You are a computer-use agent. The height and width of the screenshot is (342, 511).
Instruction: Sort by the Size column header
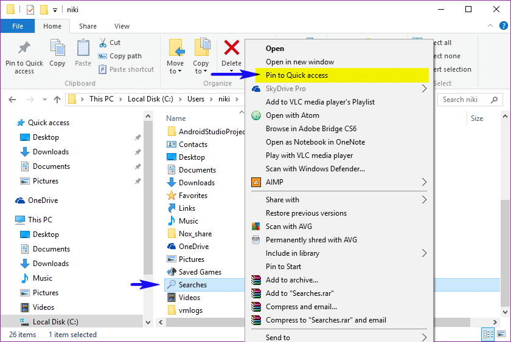pyautogui.click(x=477, y=118)
